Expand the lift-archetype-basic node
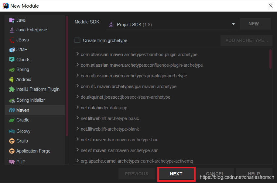The height and width of the screenshot is (183, 277). (x=77, y=118)
